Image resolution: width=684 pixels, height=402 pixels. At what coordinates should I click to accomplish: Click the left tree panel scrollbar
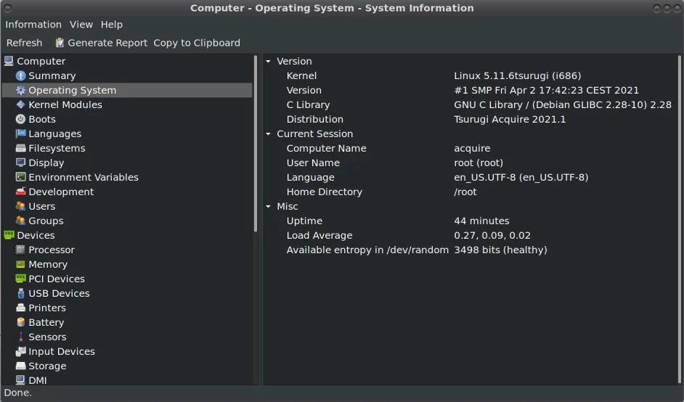coord(256,144)
